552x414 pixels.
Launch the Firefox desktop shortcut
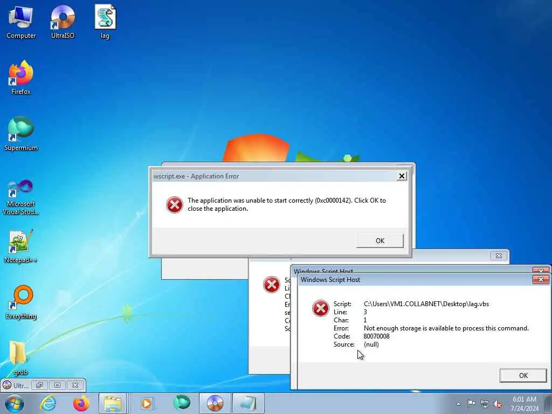[x=21, y=78]
